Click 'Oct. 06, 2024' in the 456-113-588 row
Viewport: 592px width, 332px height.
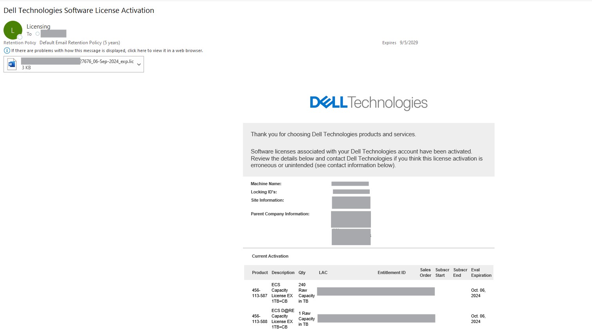tap(478, 319)
